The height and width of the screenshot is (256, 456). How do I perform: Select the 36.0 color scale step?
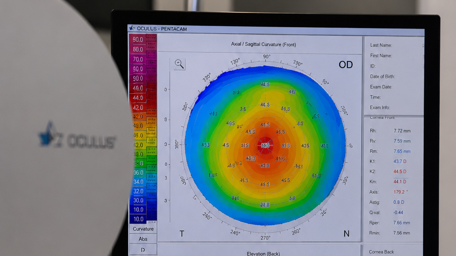click(x=138, y=172)
